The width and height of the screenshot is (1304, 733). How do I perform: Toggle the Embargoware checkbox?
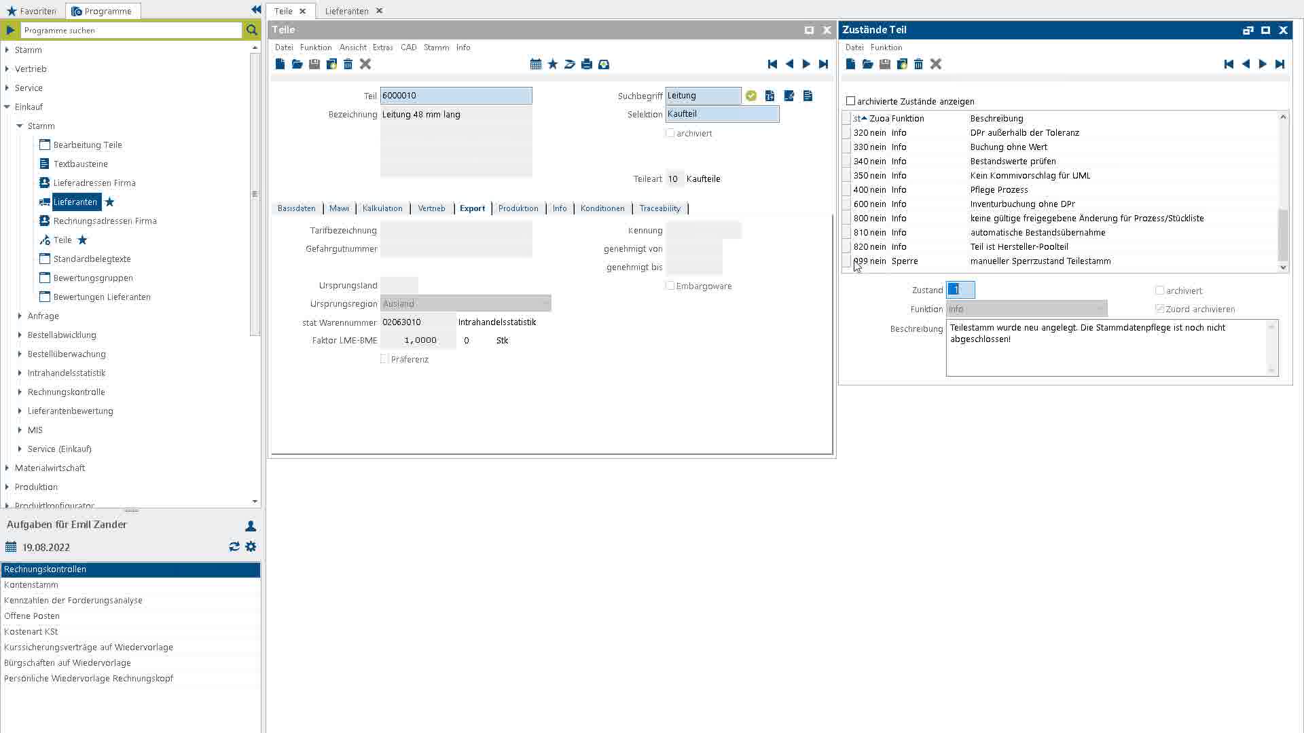pyautogui.click(x=670, y=286)
